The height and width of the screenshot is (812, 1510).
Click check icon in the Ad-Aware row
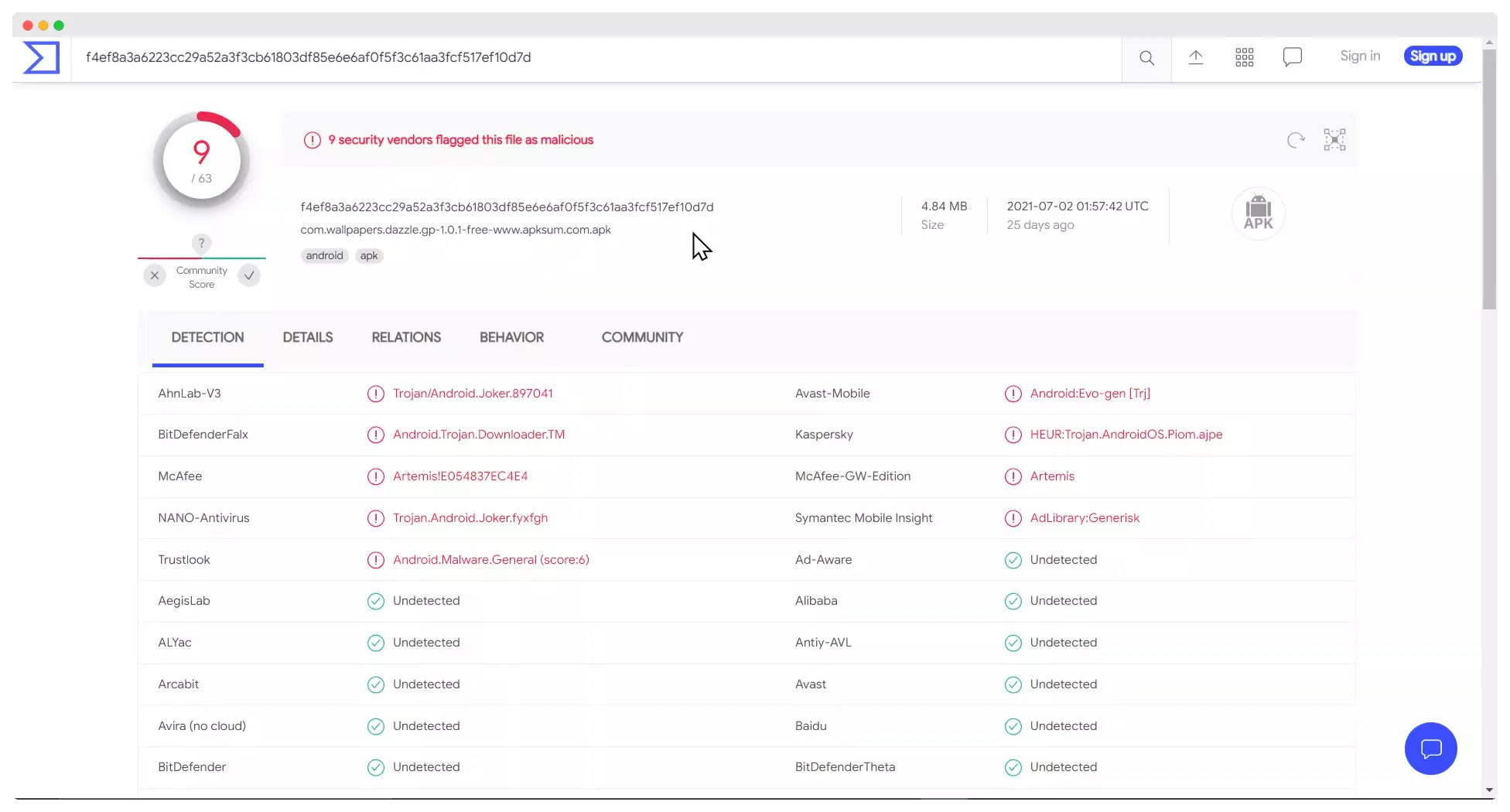(1013, 560)
